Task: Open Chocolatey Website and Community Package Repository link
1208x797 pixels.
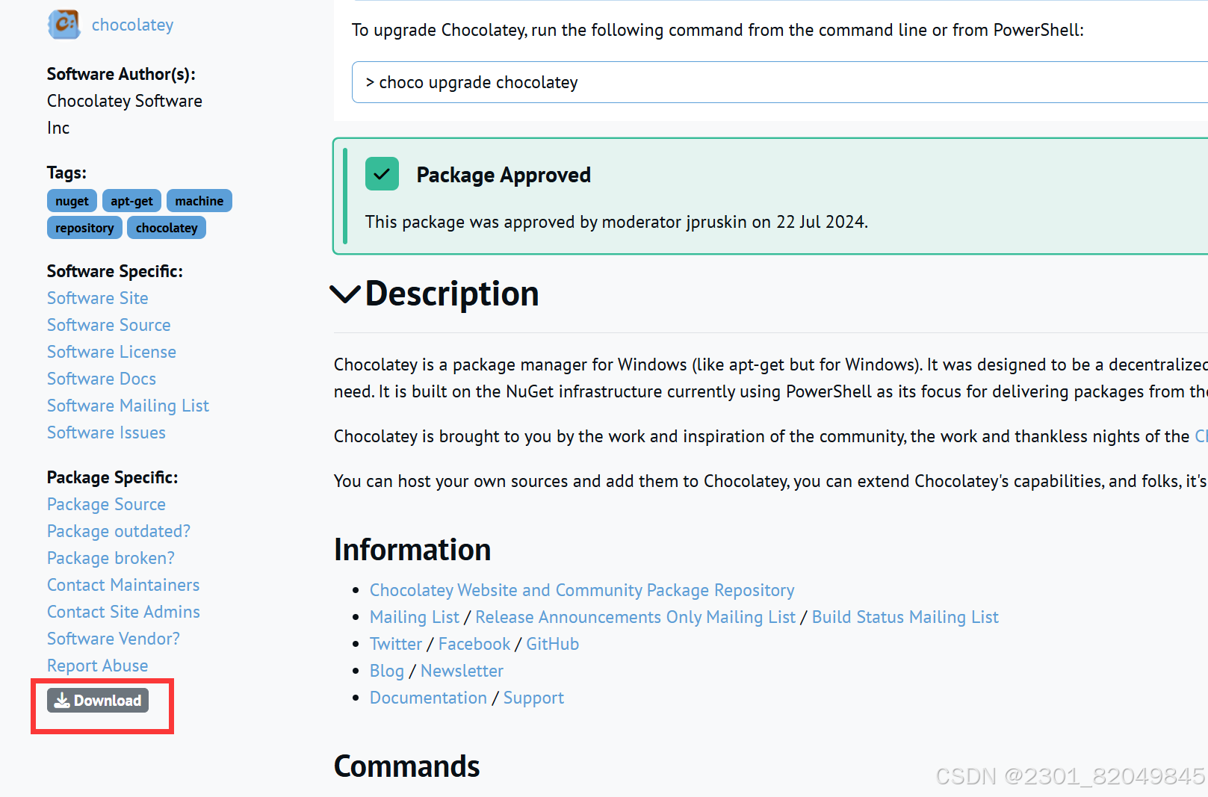Action: click(582, 590)
